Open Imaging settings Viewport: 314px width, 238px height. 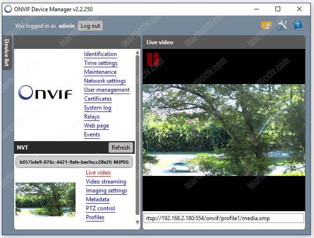[x=107, y=190]
